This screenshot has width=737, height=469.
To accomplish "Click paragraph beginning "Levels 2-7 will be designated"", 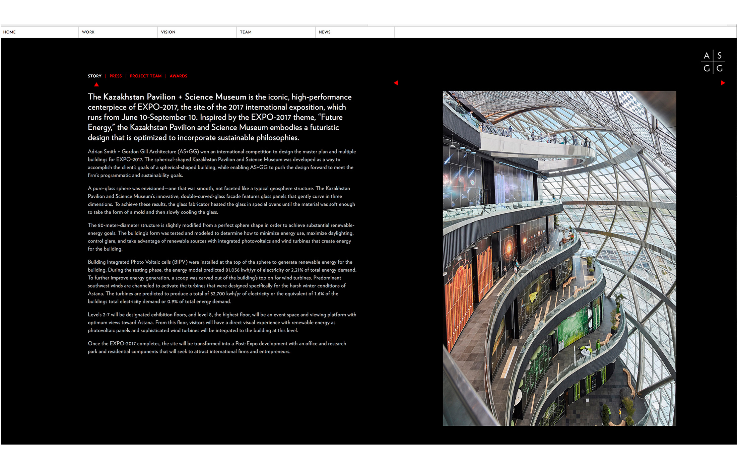I will point(222,323).
